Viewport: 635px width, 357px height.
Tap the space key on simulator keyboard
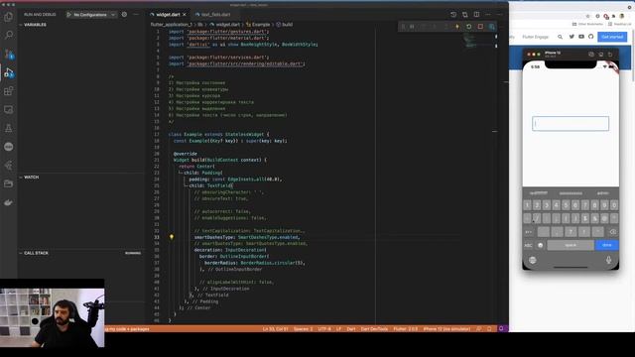pyautogui.click(x=571, y=245)
